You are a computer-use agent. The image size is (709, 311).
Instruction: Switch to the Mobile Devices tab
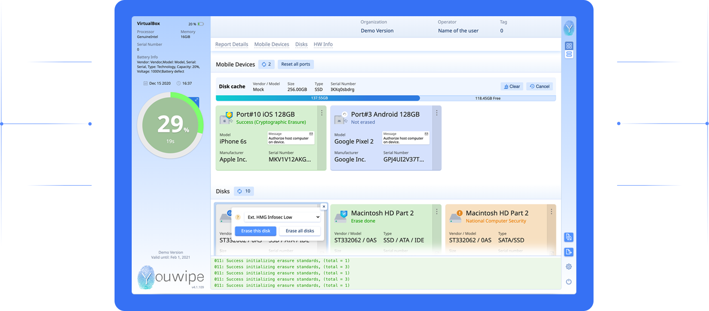click(272, 44)
